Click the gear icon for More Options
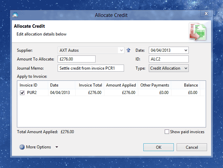Screen dimensions: 223x168 pos(22,147)
